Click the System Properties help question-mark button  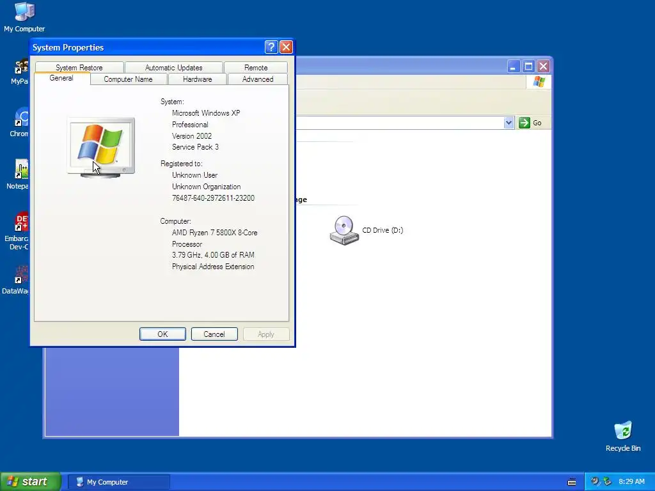coord(271,47)
